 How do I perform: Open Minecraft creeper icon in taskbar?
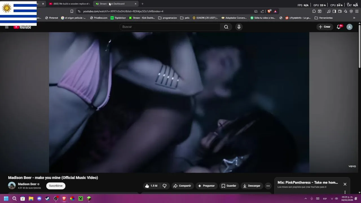point(81,198)
